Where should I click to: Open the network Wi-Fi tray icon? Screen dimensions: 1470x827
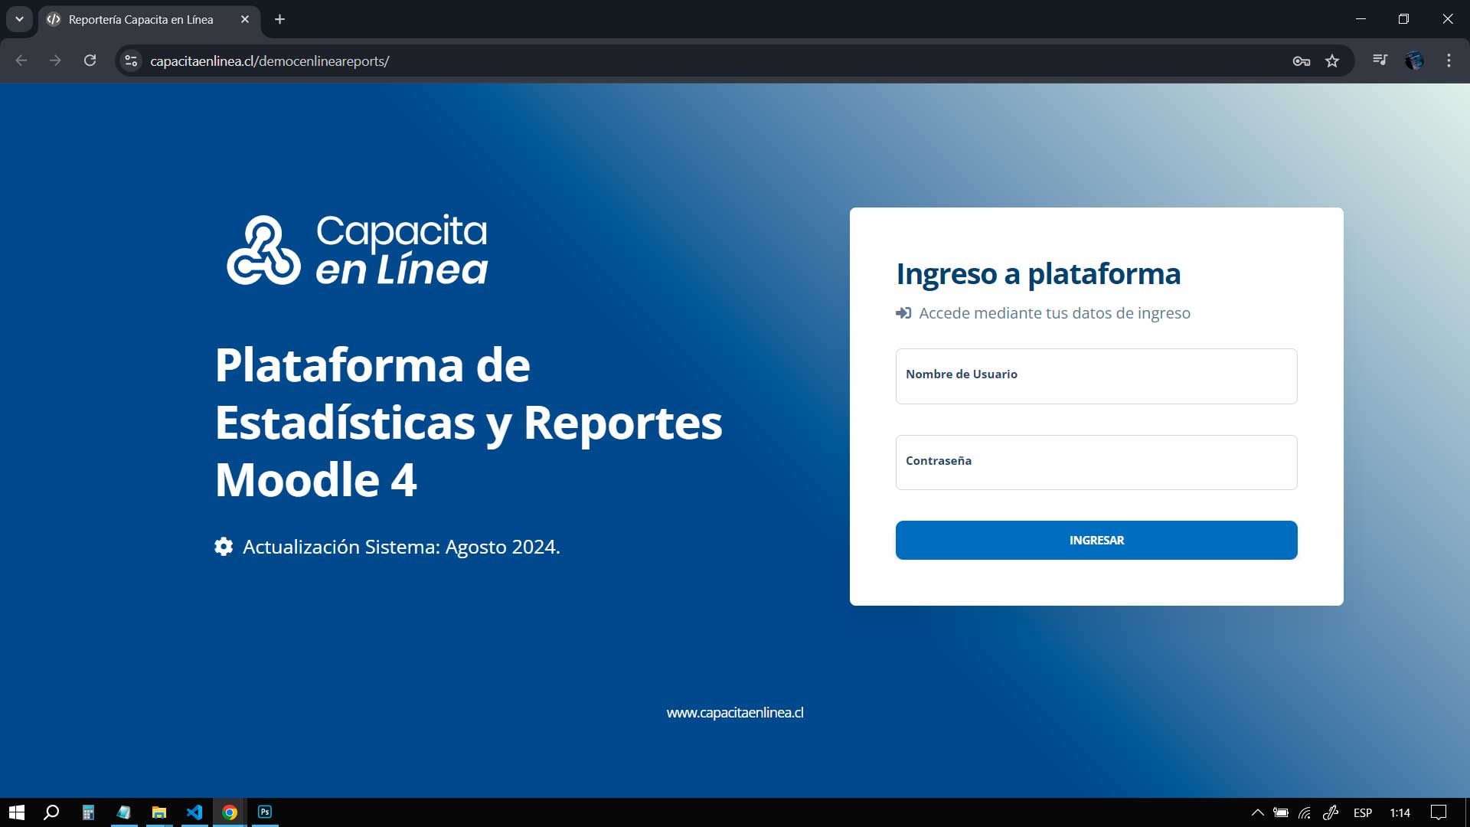click(1305, 812)
